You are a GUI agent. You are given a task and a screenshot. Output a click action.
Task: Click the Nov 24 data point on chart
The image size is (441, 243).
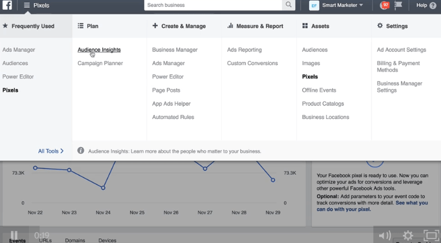pos(103,188)
